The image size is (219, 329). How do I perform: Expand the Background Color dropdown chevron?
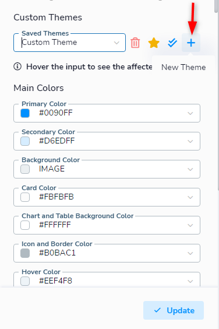pyautogui.click(x=190, y=169)
